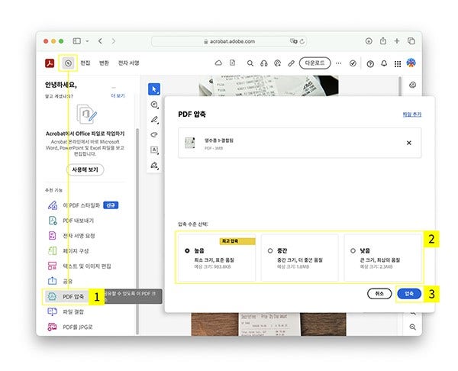The width and height of the screenshot is (458, 371).
Task: Select the highlighter pen tool
Action: coord(154,120)
